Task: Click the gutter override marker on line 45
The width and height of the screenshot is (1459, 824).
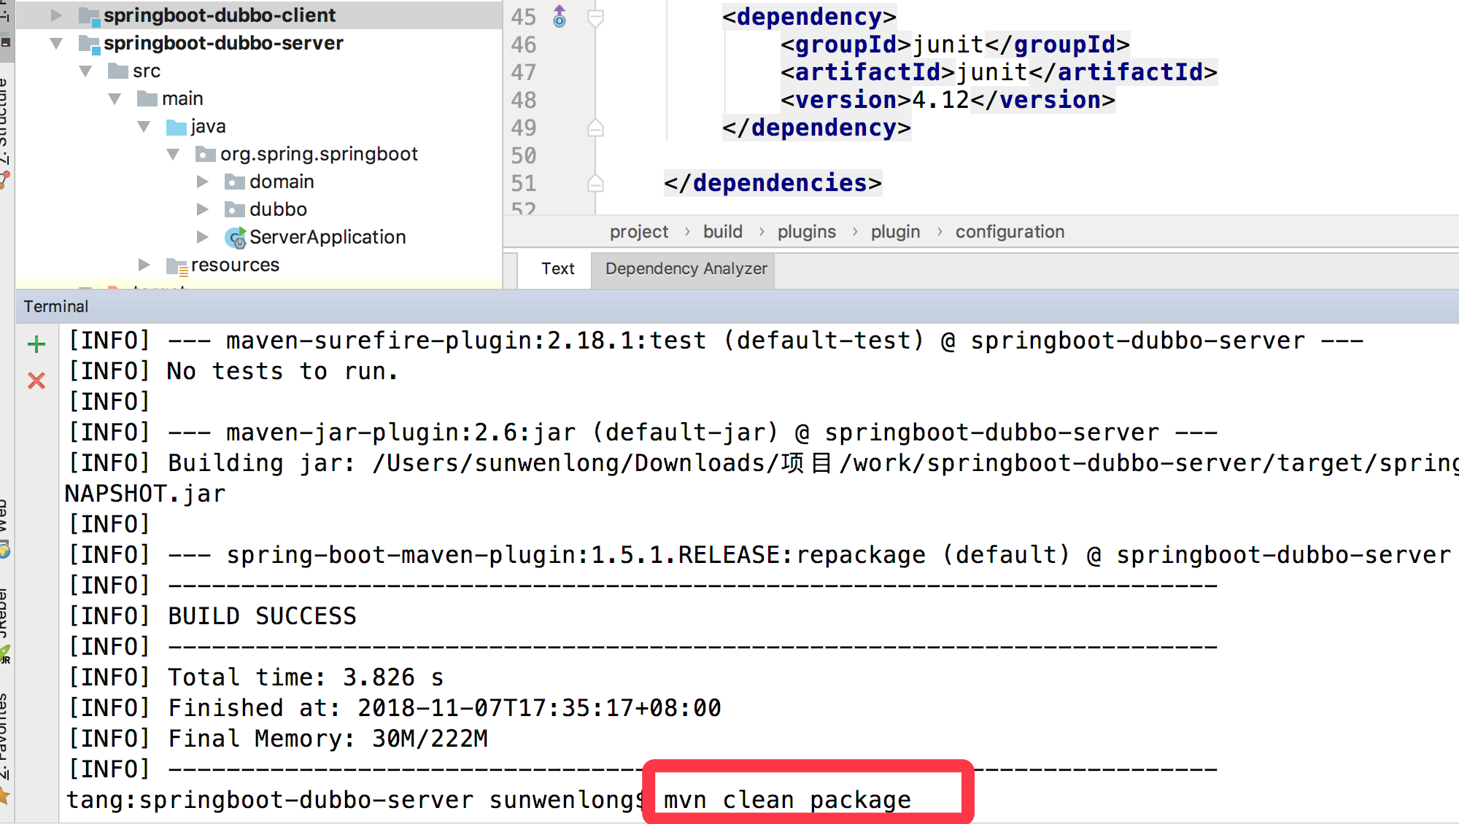Action: (x=560, y=16)
